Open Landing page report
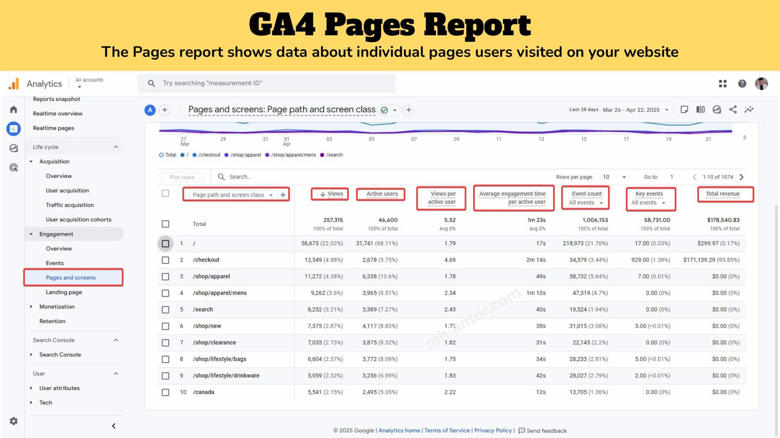 pyautogui.click(x=64, y=292)
